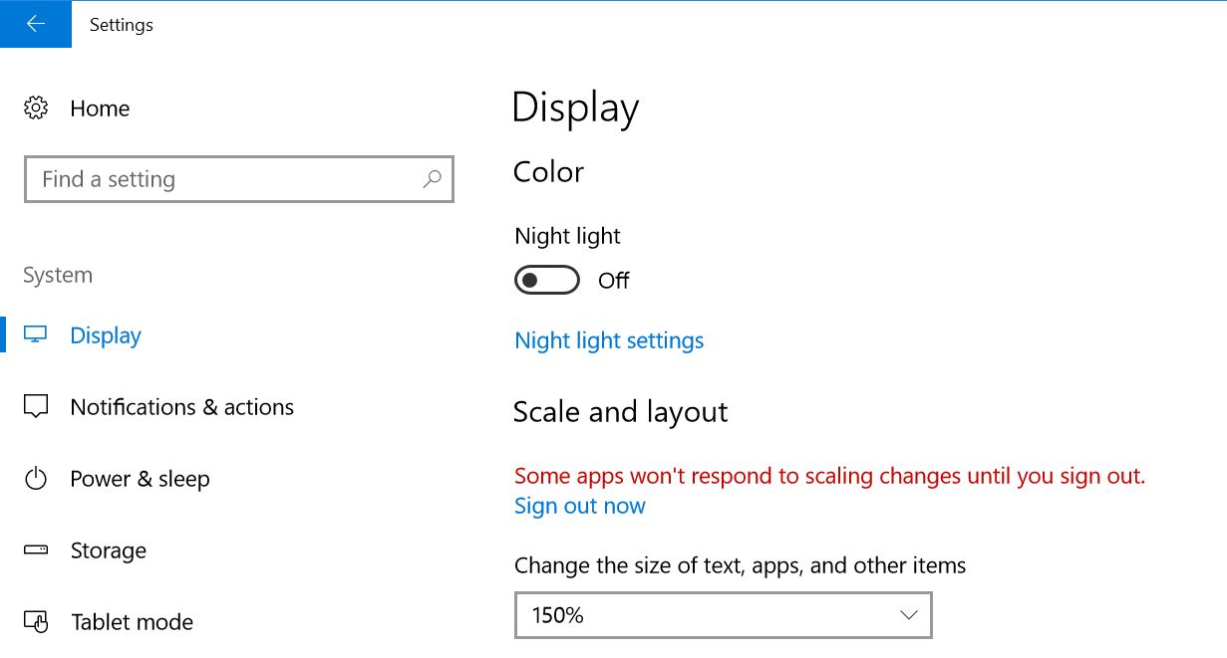The width and height of the screenshot is (1227, 658).
Task: Go to the Home settings page
Action: pyautogui.click(x=100, y=108)
